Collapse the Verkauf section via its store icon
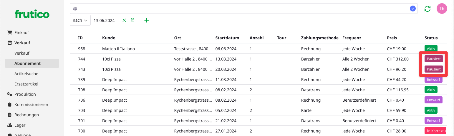454x136 pixels. point(9,43)
